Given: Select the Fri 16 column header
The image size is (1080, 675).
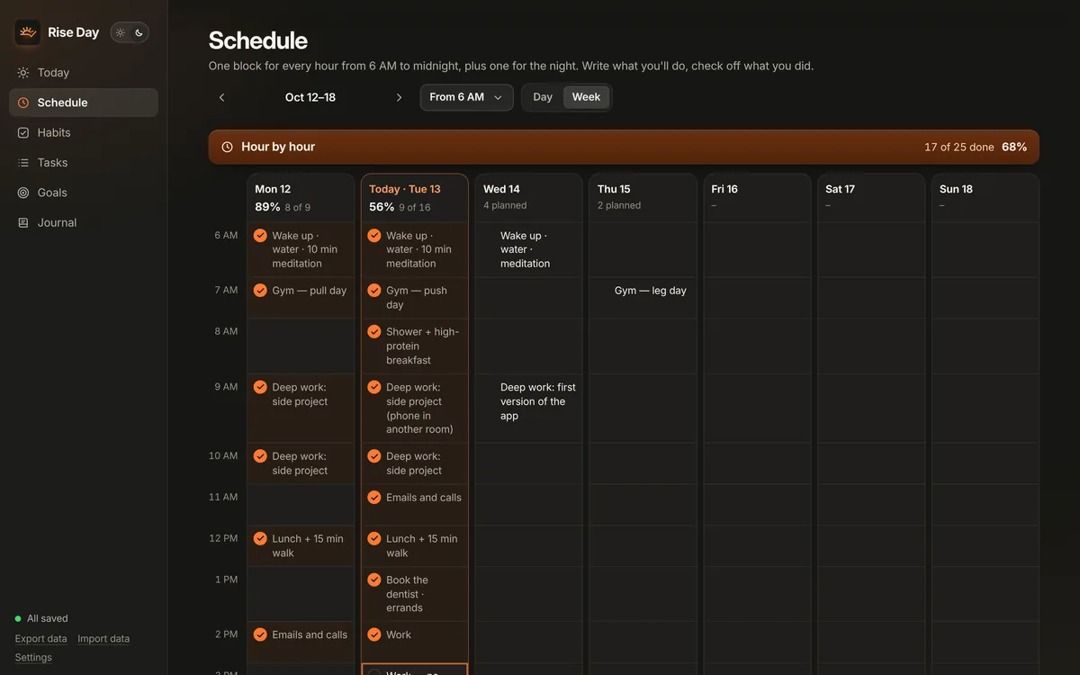Looking at the screenshot, I should point(758,197).
